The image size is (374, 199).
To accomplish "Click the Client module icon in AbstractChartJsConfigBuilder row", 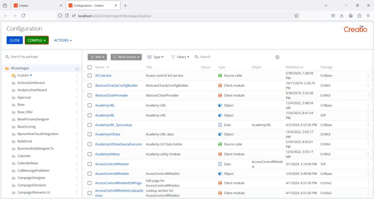I will pyautogui.click(x=220, y=85).
